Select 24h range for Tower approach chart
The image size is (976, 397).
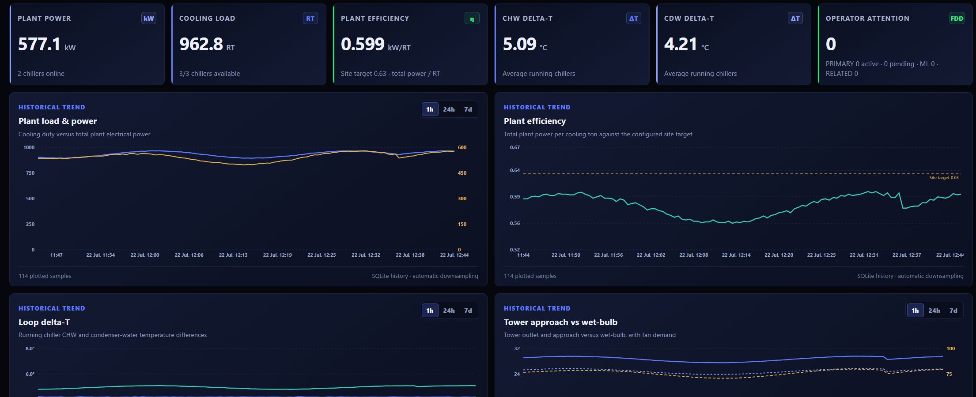point(934,311)
